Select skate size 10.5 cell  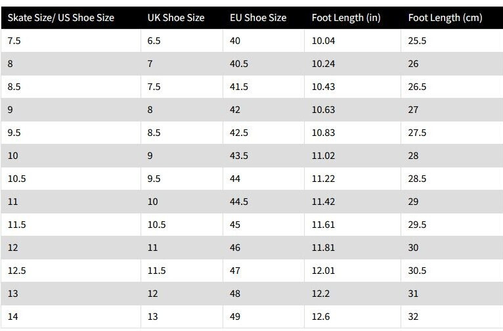[16, 179]
